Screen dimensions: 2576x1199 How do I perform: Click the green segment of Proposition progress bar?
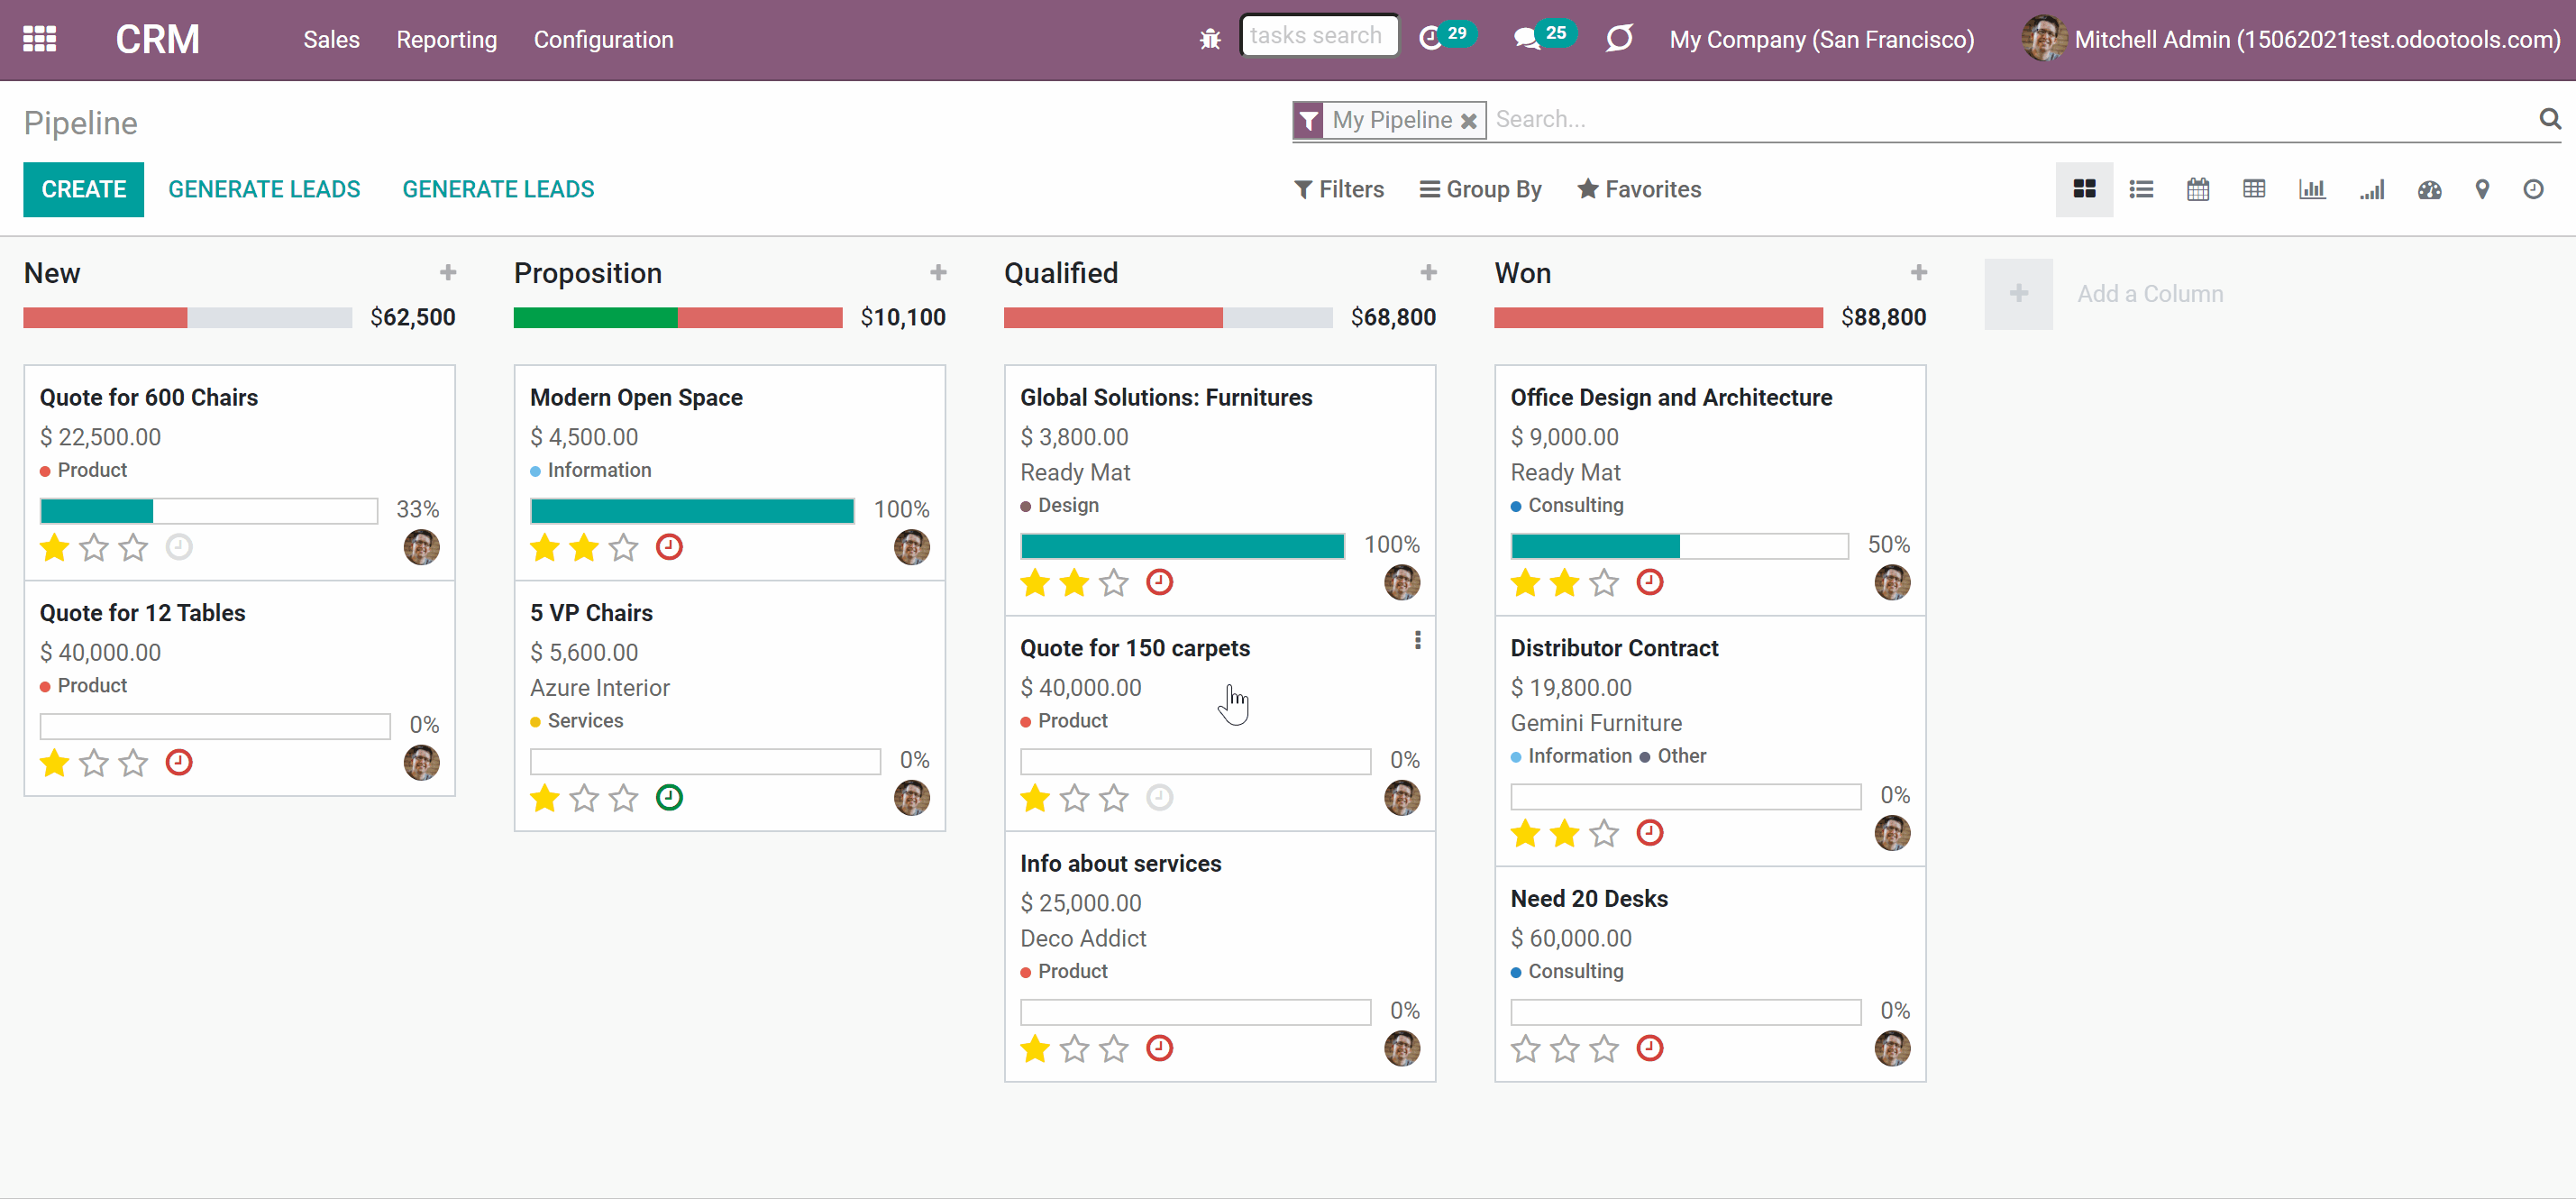pos(595,317)
